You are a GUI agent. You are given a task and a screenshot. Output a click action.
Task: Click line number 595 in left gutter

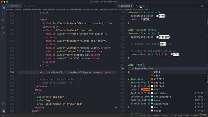(x=12, y=72)
